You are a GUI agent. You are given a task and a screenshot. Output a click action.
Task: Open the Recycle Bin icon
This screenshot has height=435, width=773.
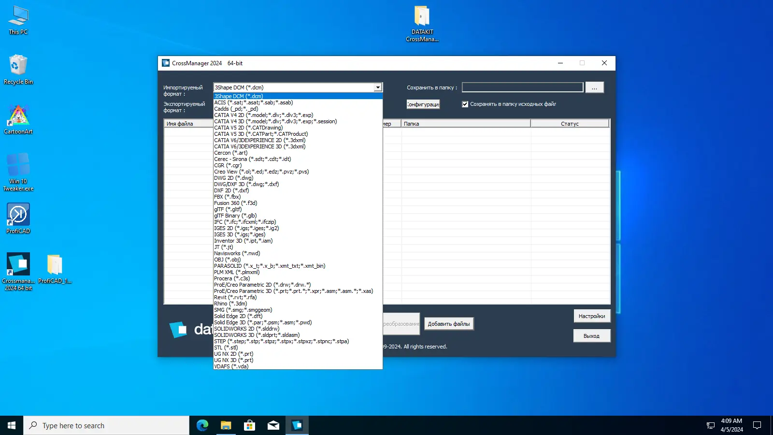point(18,69)
